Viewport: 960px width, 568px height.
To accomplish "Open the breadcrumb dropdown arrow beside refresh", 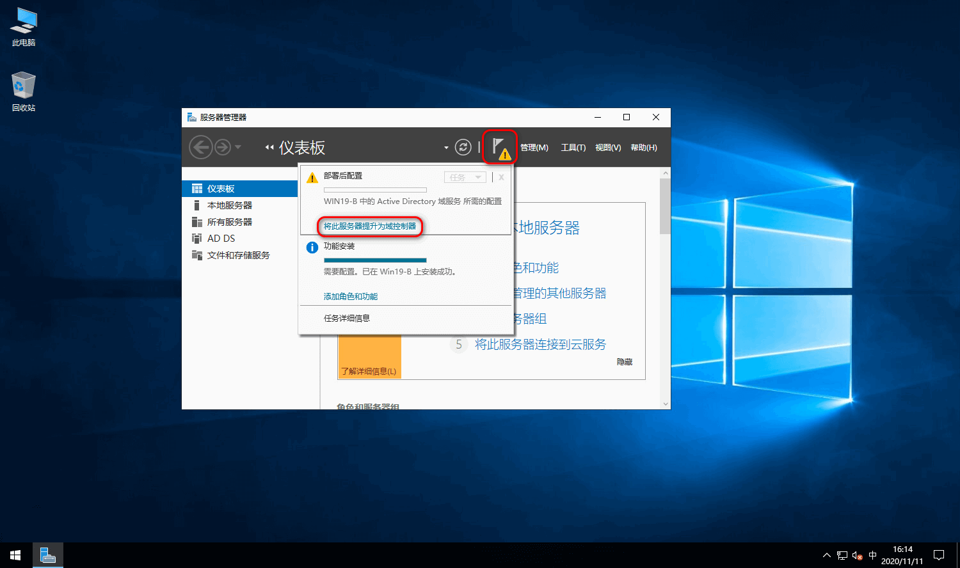I will tap(446, 148).
